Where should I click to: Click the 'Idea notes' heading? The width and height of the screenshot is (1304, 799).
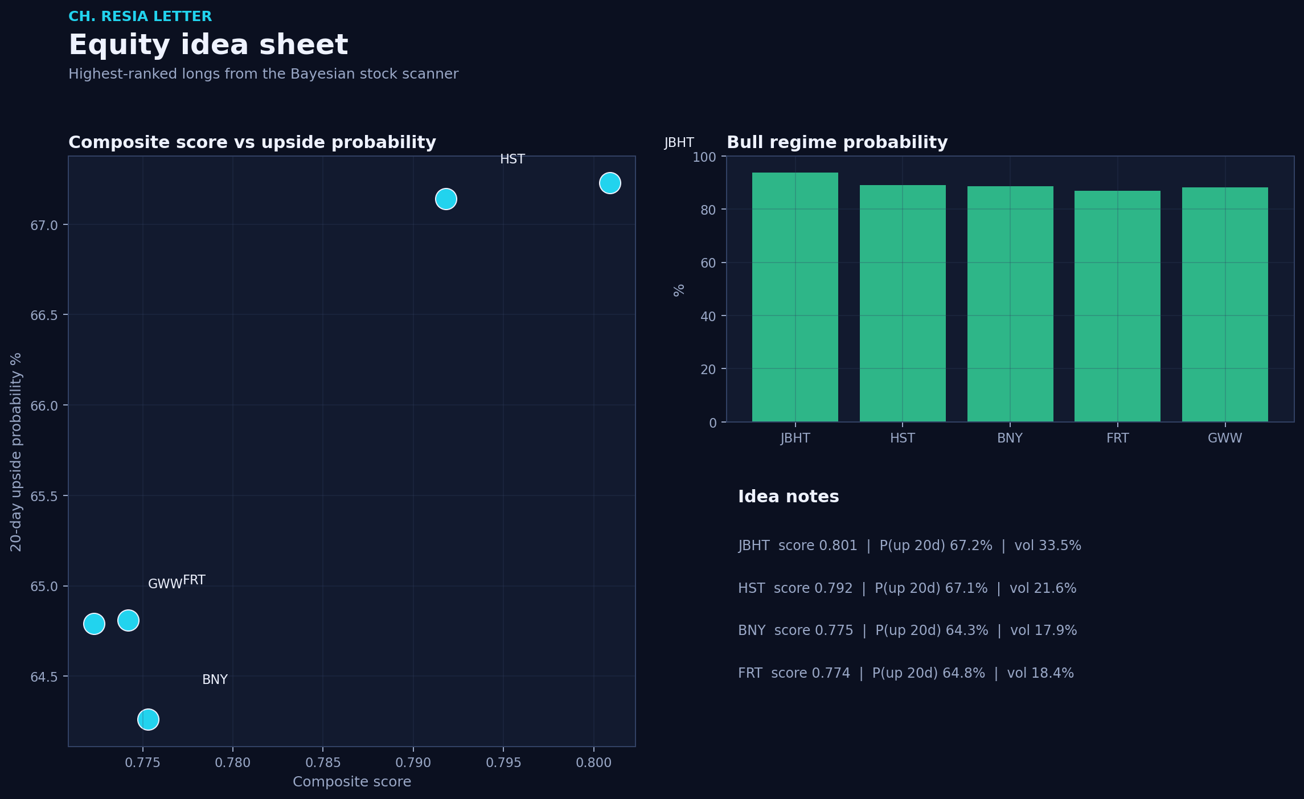click(789, 497)
